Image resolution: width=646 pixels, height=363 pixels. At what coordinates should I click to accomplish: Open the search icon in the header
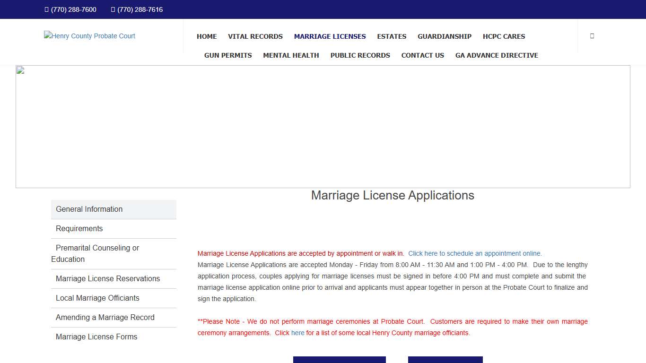click(x=592, y=36)
